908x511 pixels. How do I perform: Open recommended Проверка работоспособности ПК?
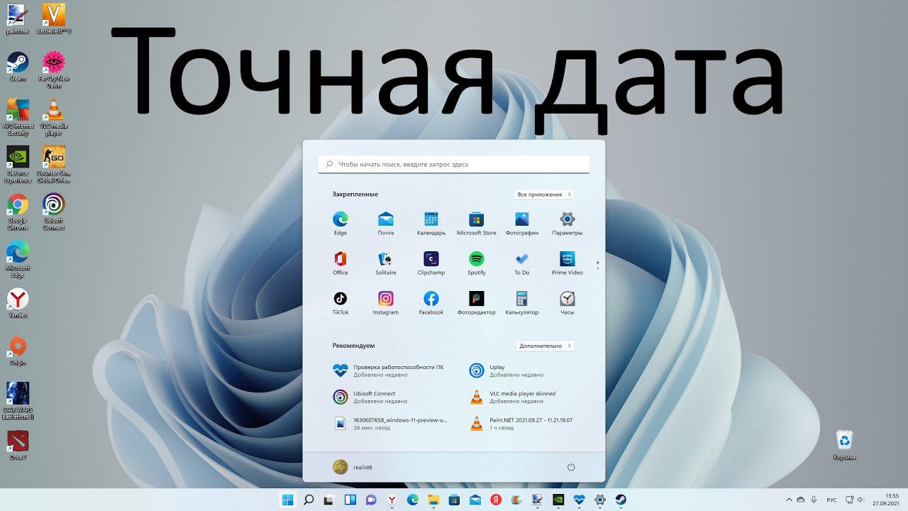click(x=389, y=370)
